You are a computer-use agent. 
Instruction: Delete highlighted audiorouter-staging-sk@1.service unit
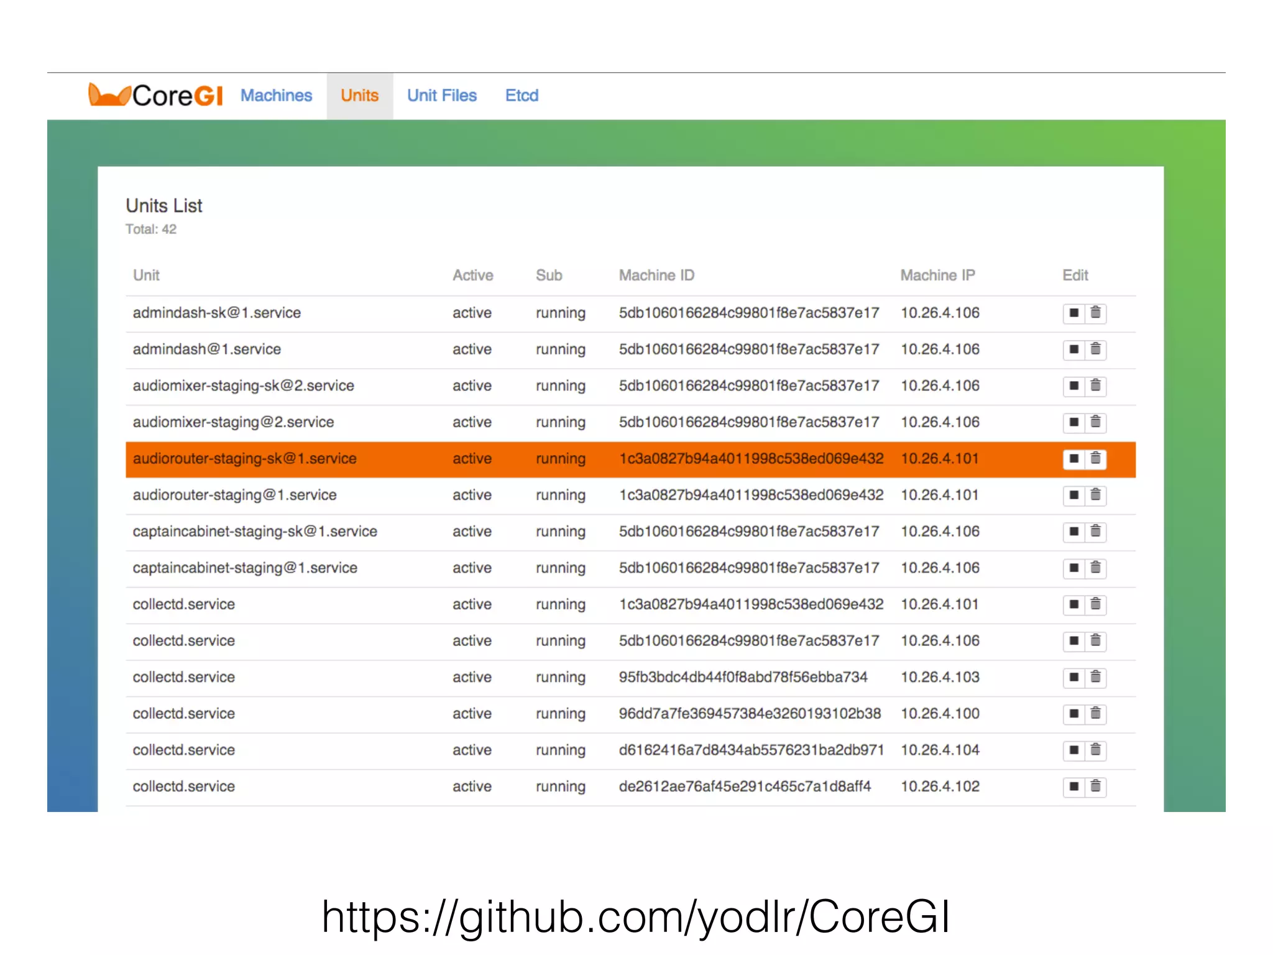click(1095, 459)
